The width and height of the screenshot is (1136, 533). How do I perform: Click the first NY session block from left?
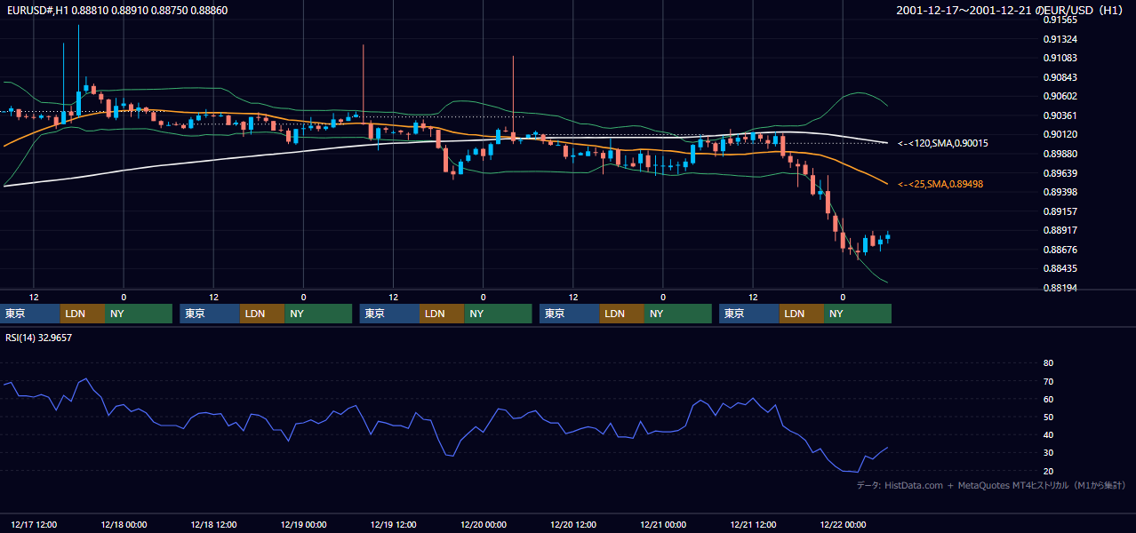click(x=138, y=314)
